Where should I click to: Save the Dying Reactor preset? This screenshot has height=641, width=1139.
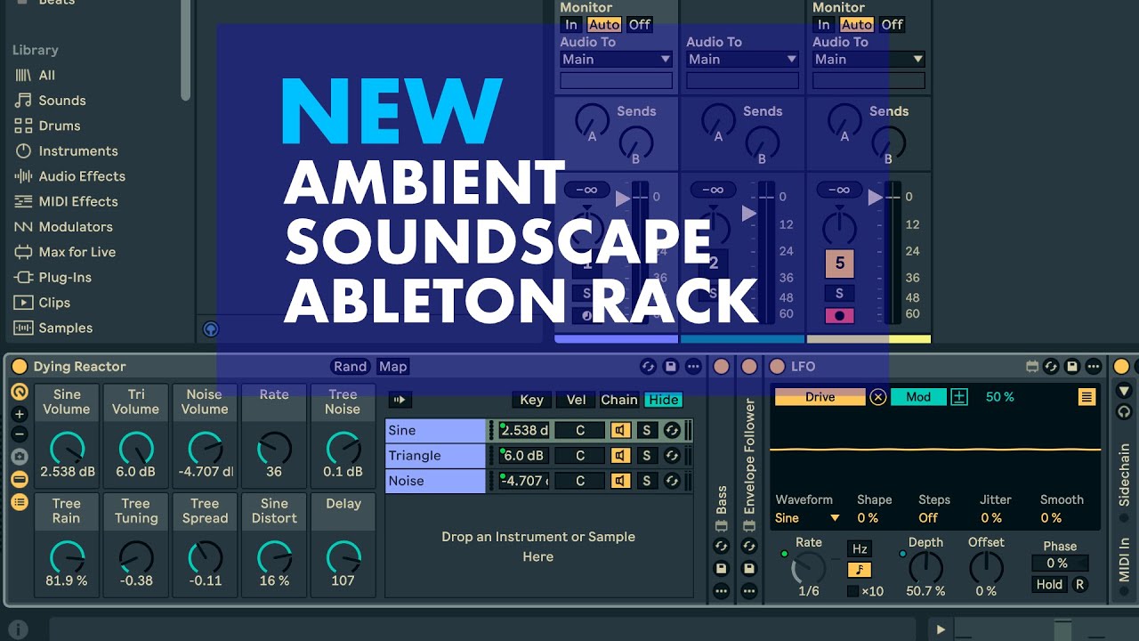point(671,367)
